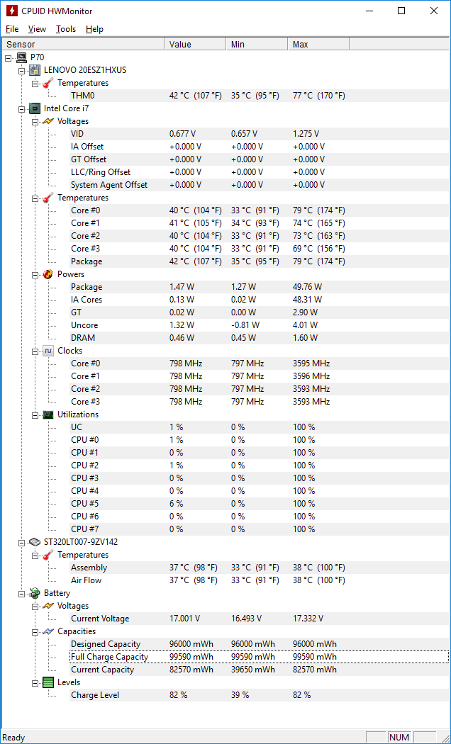Collapse the Clocks section

[x=35, y=351]
